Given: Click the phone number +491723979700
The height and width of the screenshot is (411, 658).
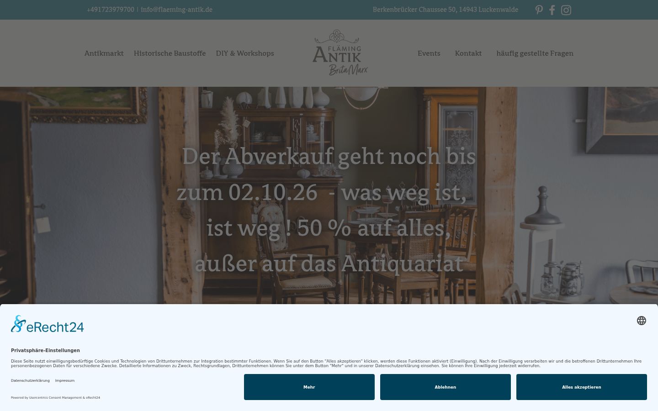Looking at the screenshot, I should [x=111, y=10].
